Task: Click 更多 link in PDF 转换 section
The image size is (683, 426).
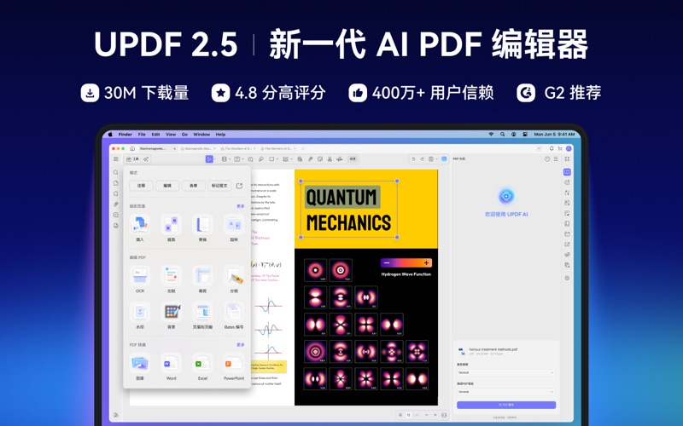Action: tap(241, 345)
